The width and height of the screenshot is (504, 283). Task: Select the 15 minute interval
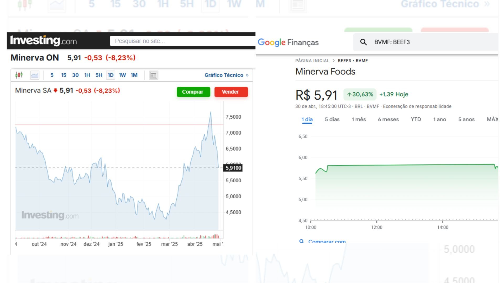pyautogui.click(x=64, y=75)
